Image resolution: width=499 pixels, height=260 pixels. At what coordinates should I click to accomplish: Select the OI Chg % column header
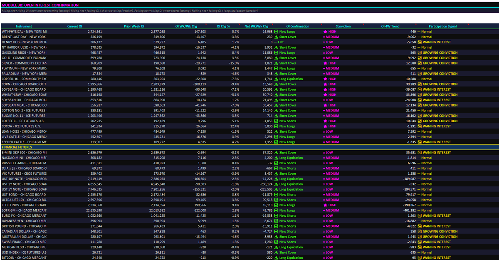coord(223,26)
